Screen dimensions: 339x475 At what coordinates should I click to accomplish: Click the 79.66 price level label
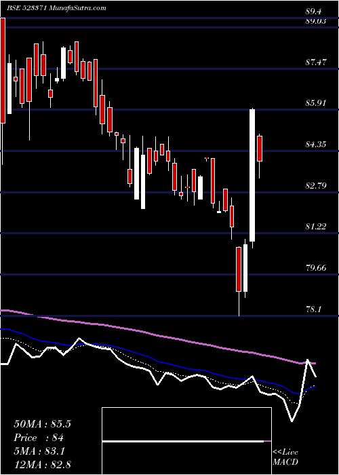pyautogui.click(x=316, y=268)
